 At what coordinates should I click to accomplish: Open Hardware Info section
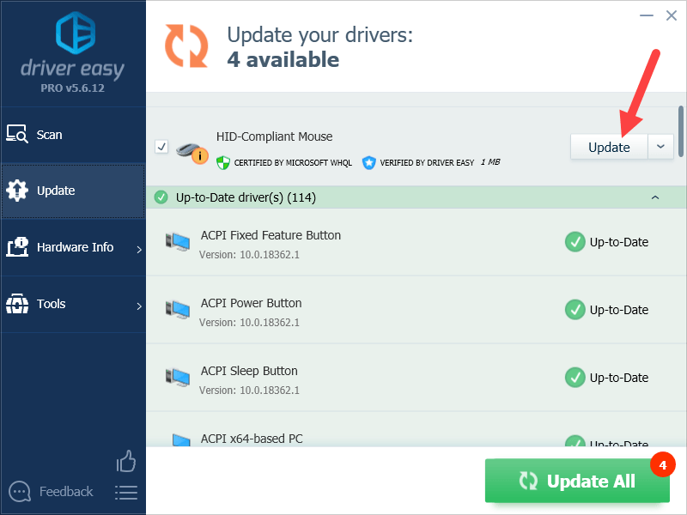click(x=73, y=247)
